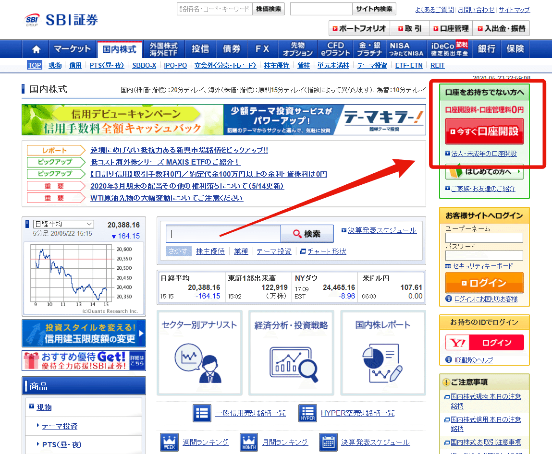Click the orange ログイン button

(484, 283)
